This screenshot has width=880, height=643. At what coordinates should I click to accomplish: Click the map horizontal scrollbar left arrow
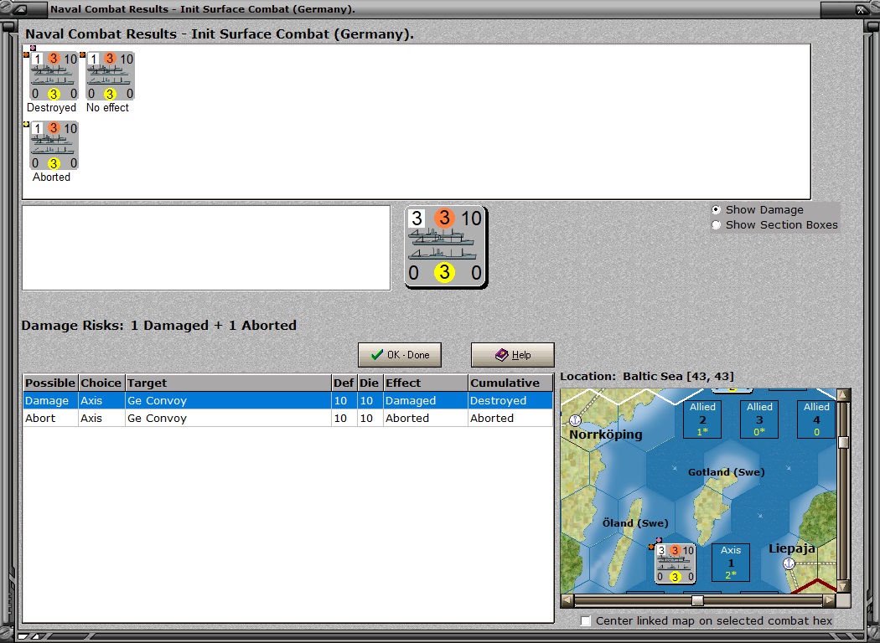click(567, 600)
